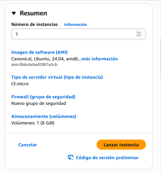The width and height of the screenshot is (161, 173).
Task: Click the 'Nuevo grupo de seguridad' text
Action: [39, 103]
